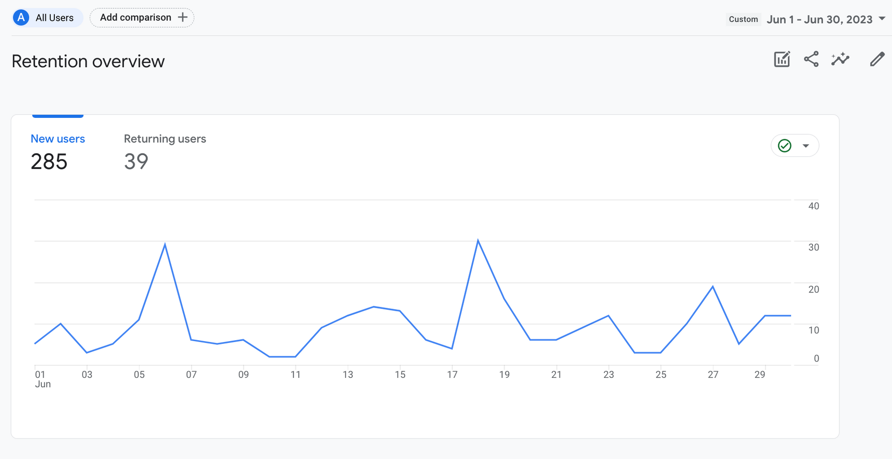Click the share report icon
This screenshot has width=892, height=459.
pos(811,59)
